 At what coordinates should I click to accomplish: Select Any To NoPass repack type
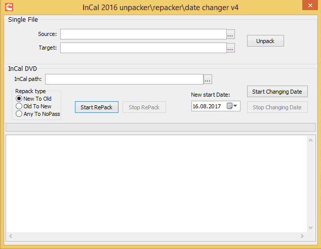(38, 114)
